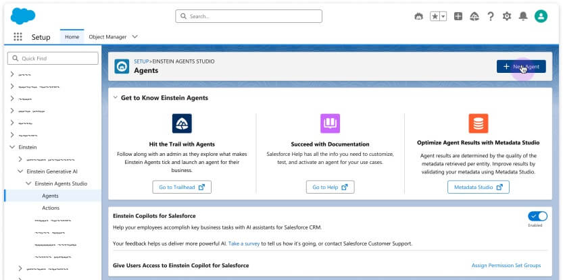This screenshot has width=563, height=280.
Task: Click the New Agent button
Action: 521,66
